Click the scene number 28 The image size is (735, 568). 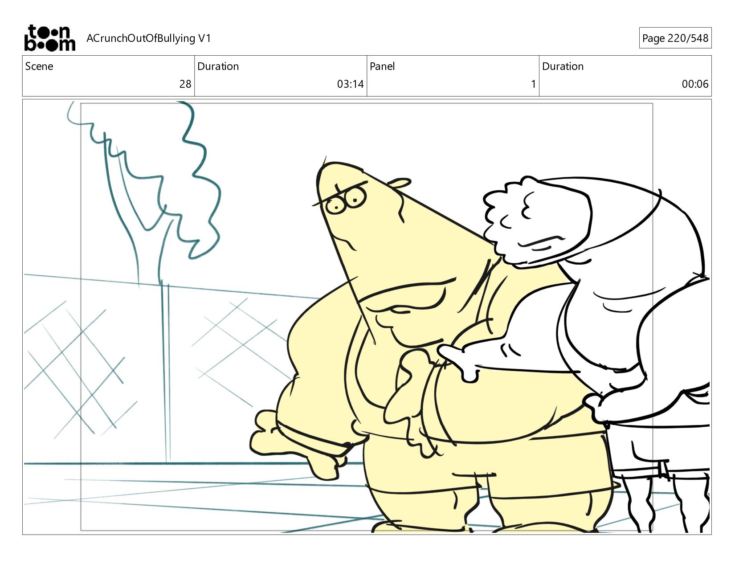pos(185,84)
